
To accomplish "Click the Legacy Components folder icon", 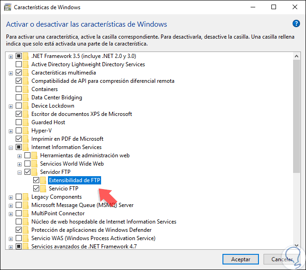I will click(26, 197).
